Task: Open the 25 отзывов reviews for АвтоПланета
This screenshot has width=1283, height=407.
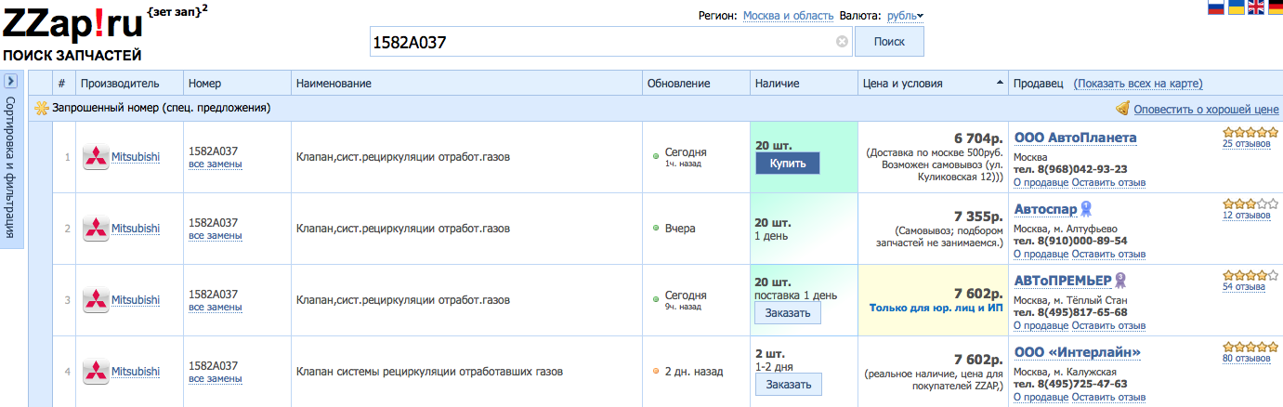Action: click(x=1246, y=143)
